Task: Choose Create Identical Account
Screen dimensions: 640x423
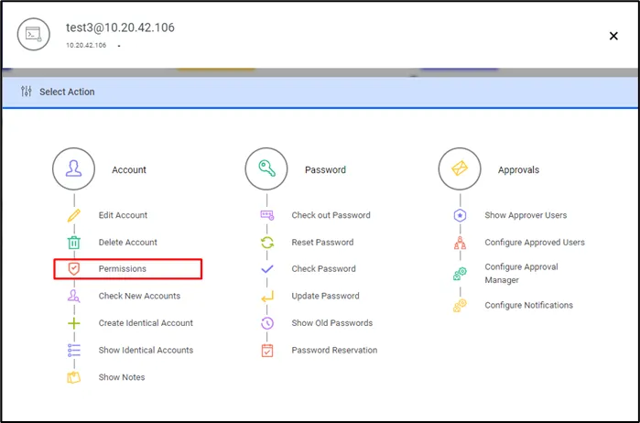Action: coord(146,322)
